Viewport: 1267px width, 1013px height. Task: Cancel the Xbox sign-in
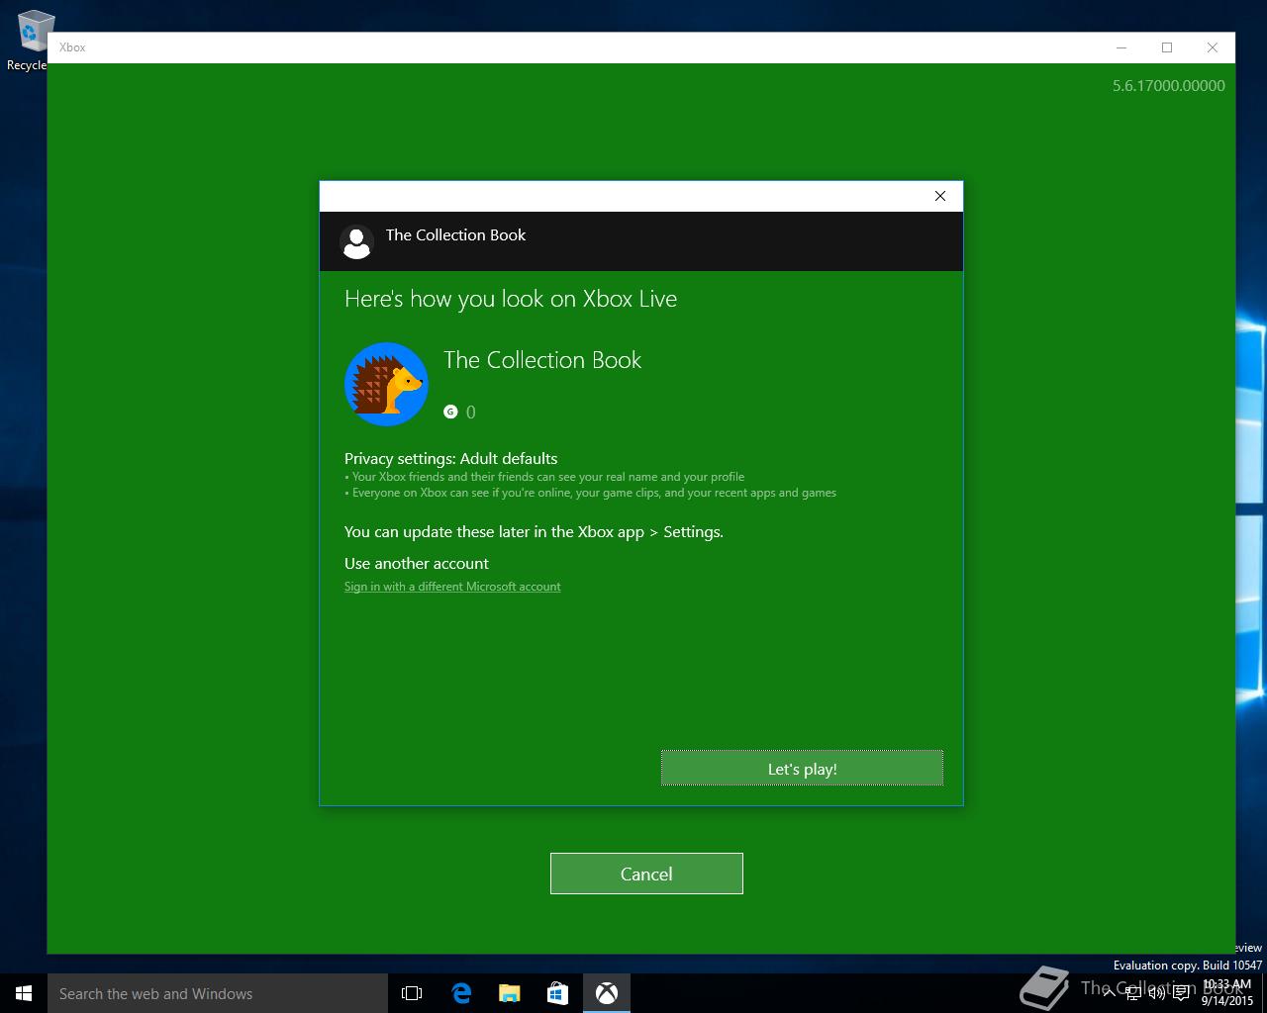[646, 874]
